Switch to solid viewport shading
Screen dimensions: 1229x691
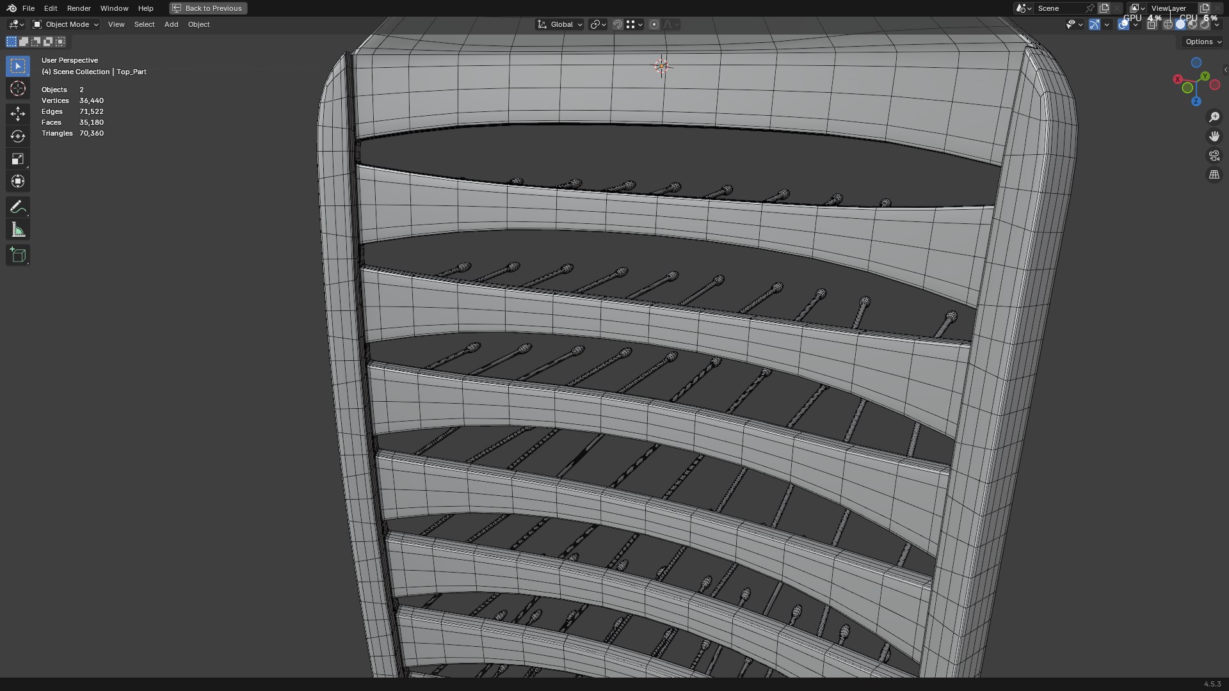coord(1180,24)
